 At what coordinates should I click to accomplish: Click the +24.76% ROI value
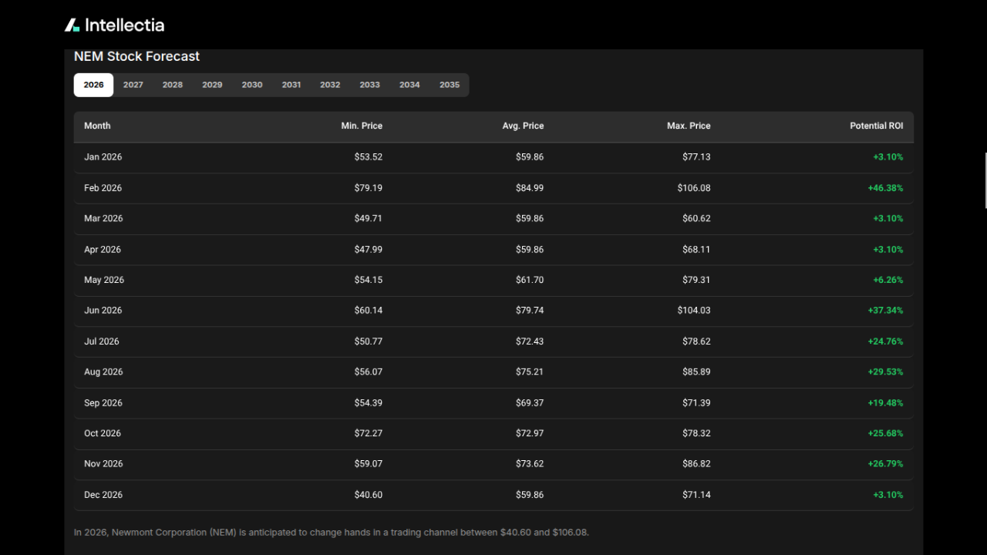(885, 341)
